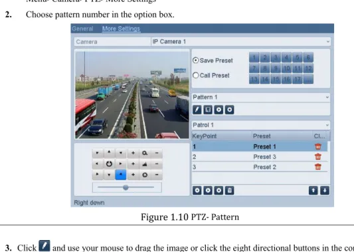Click the play icon in the Pattern row
The image size is (354, 252).
point(219,110)
